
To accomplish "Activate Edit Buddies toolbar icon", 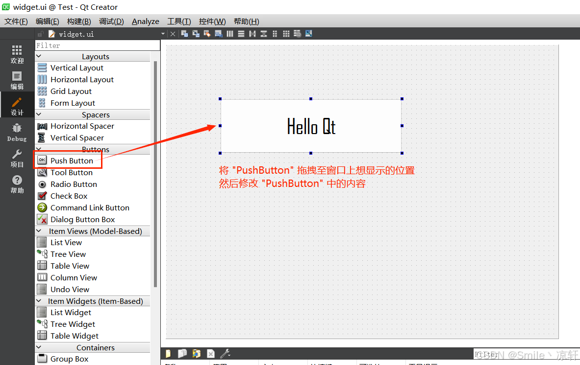I will (207, 34).
